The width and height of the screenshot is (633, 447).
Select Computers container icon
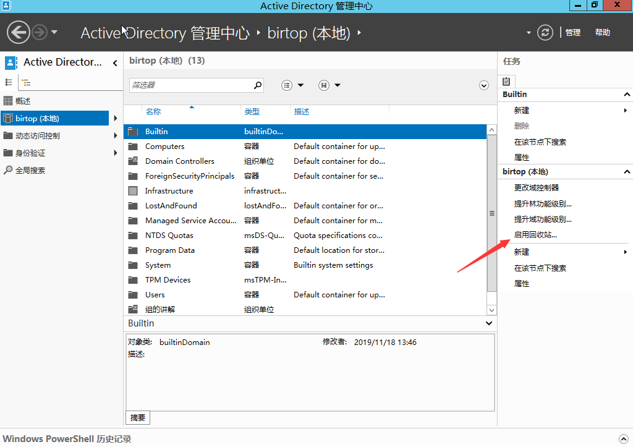click(x=133, y=147)
